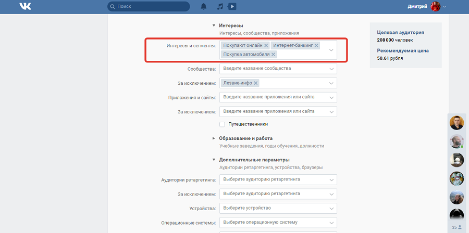Open the VK logo home link
Viewport: 469px width, 233px height.
tap(25, 6)
